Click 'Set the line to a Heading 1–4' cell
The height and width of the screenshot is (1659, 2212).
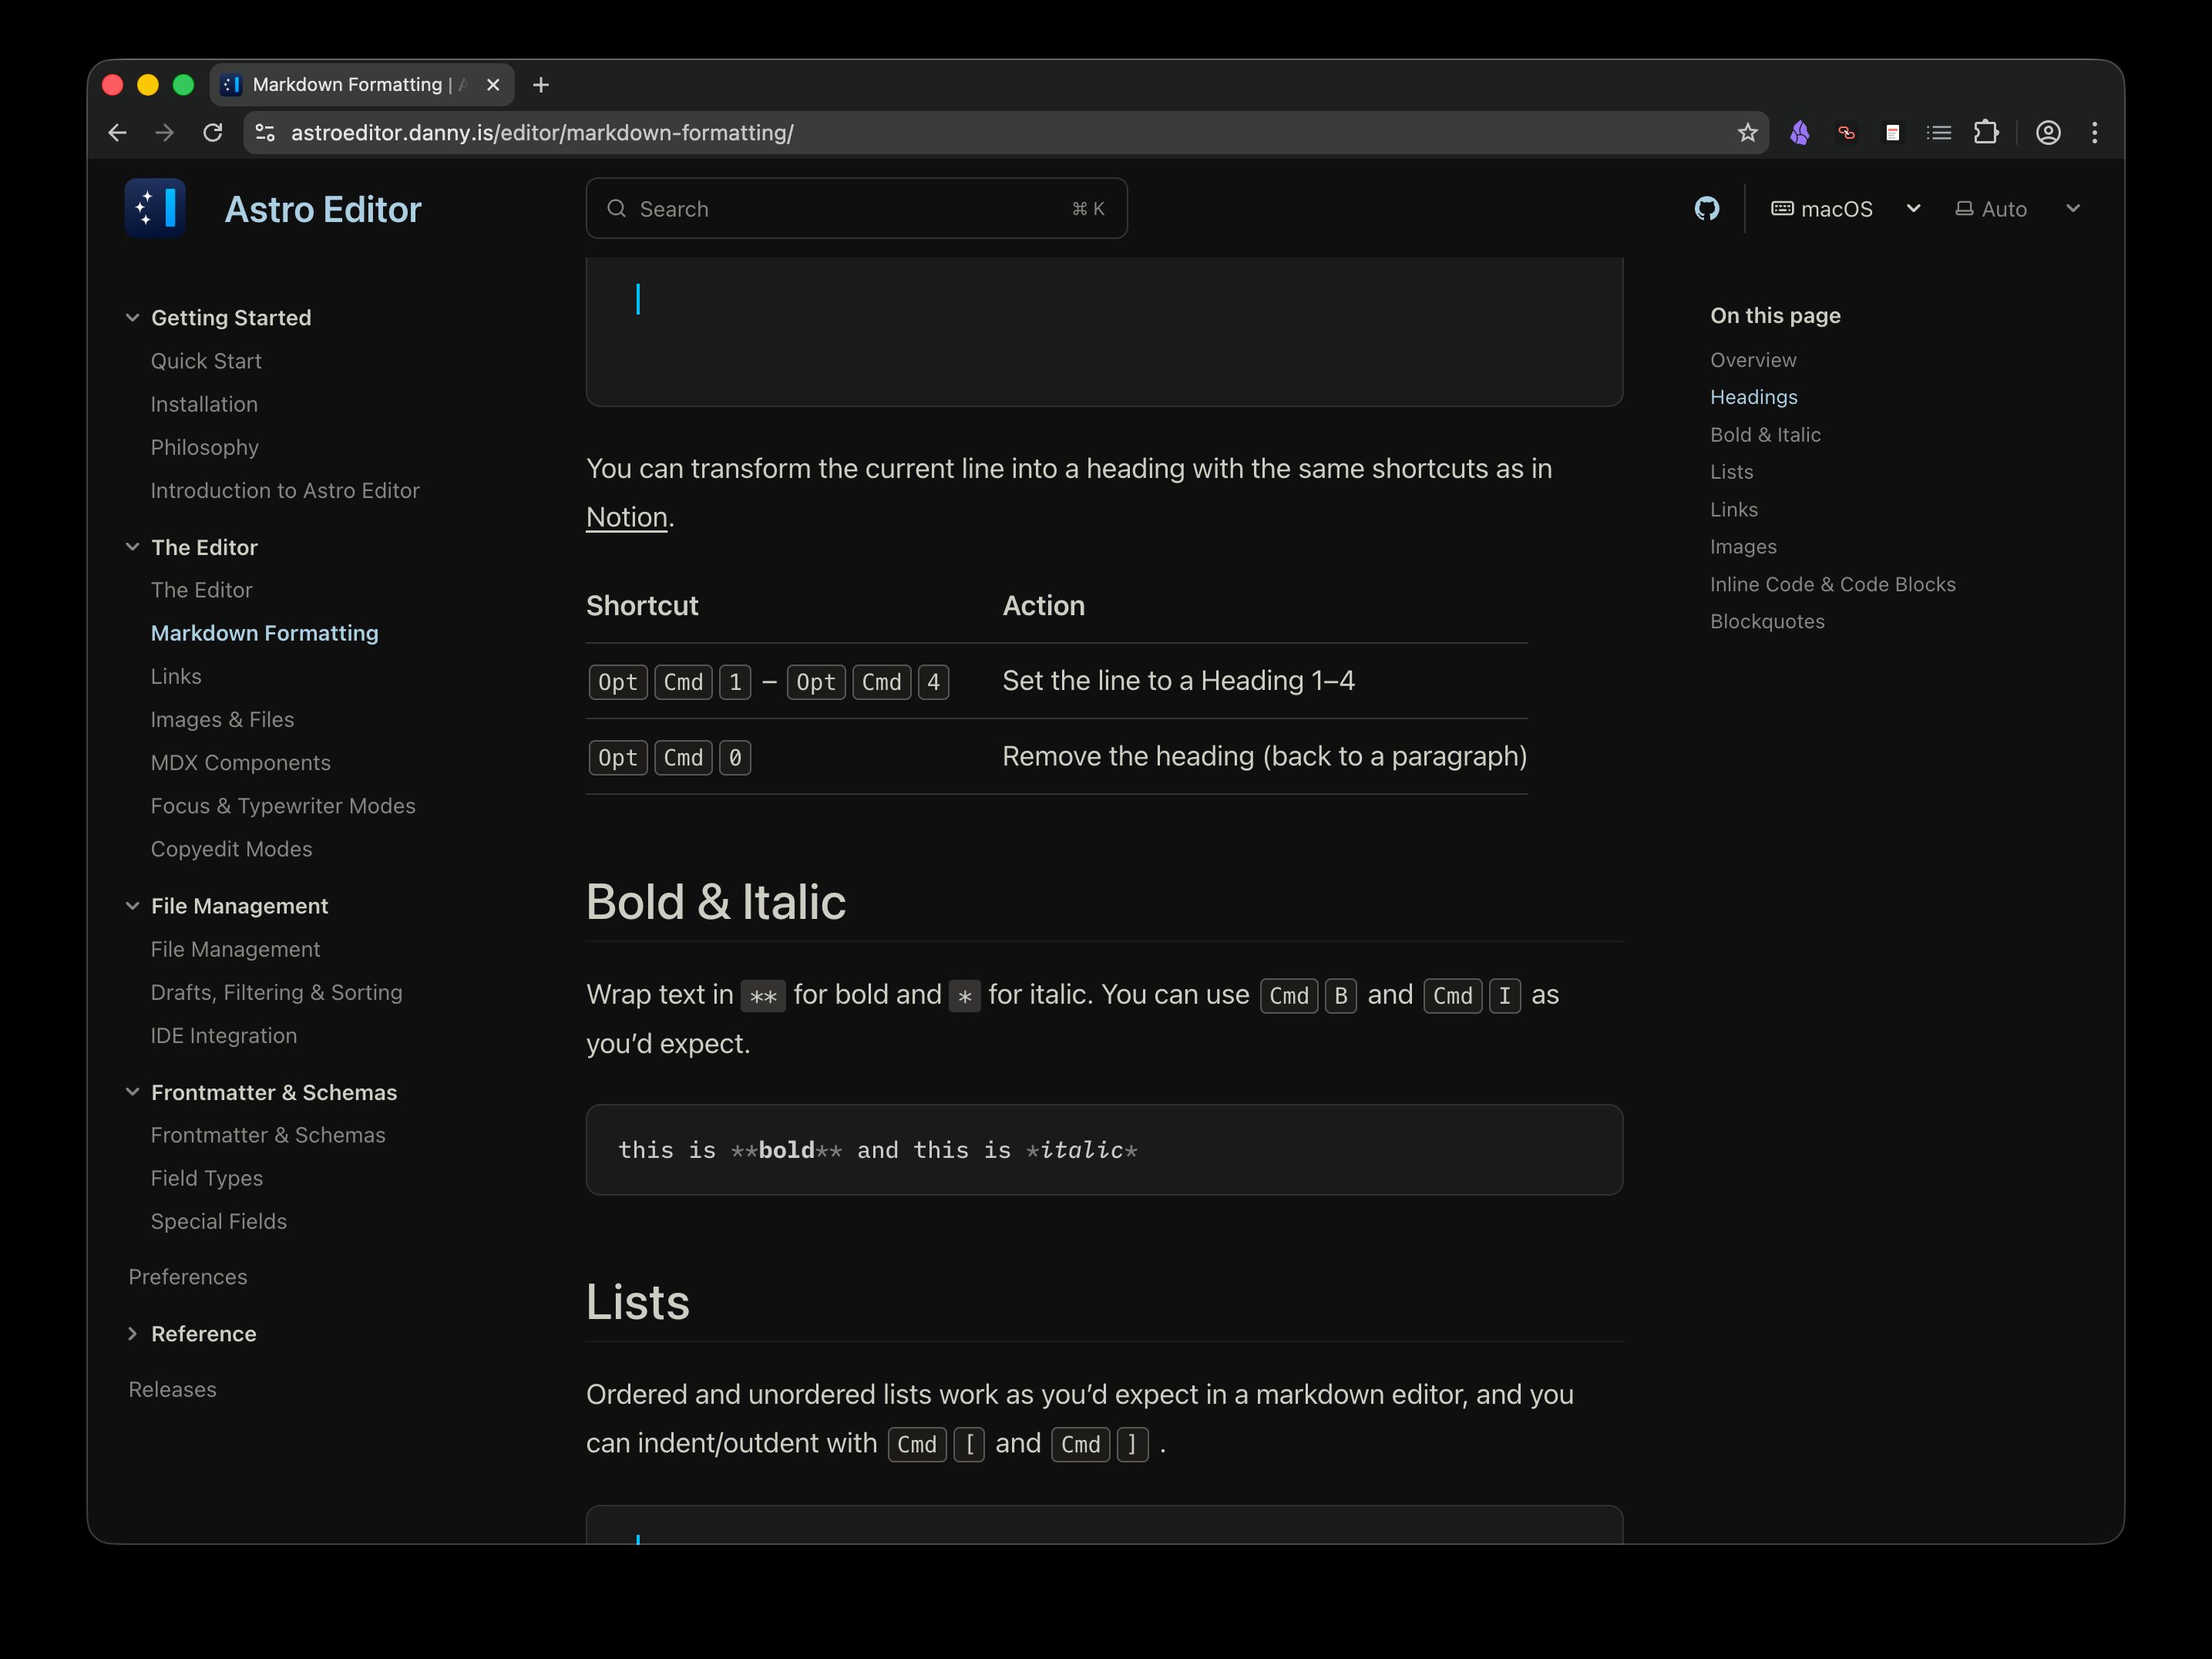tap(1178, 680)
